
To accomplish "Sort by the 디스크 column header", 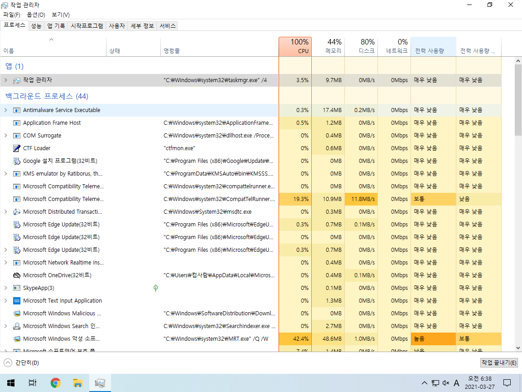I will point(361,47).
